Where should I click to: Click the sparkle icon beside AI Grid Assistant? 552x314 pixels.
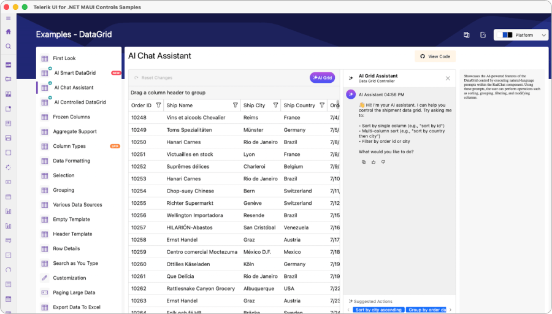point(351,78)
